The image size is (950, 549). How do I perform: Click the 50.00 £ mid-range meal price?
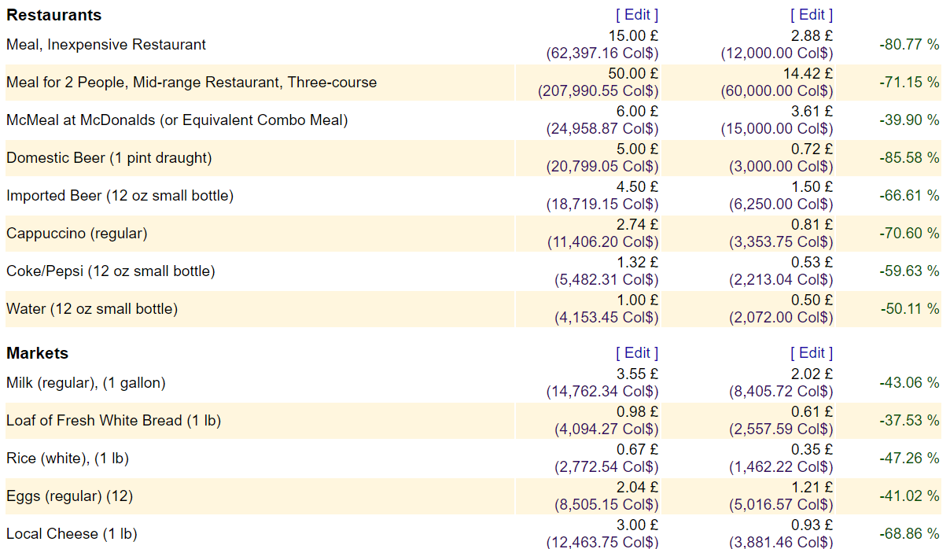point(633,74)
